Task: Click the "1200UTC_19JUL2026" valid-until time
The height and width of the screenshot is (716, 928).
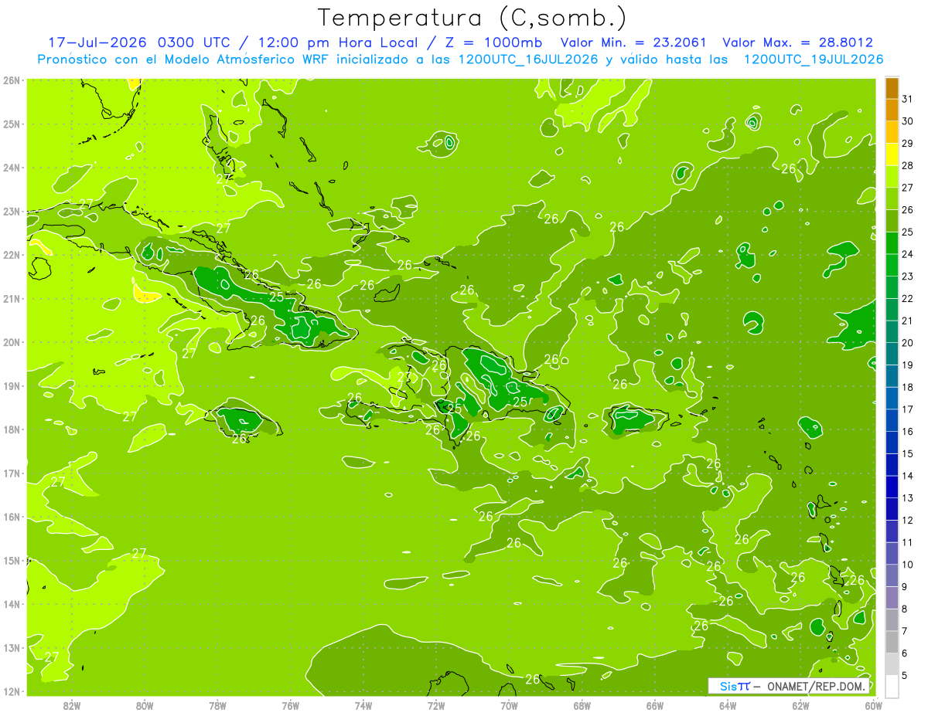Action: coord(813,59)
